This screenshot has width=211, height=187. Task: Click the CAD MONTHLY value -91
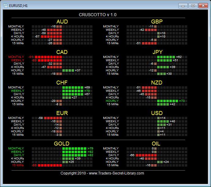(x=31, y=57)
